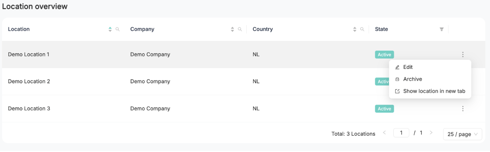
Task: Sort the Country column
Action: coord(355,29)
